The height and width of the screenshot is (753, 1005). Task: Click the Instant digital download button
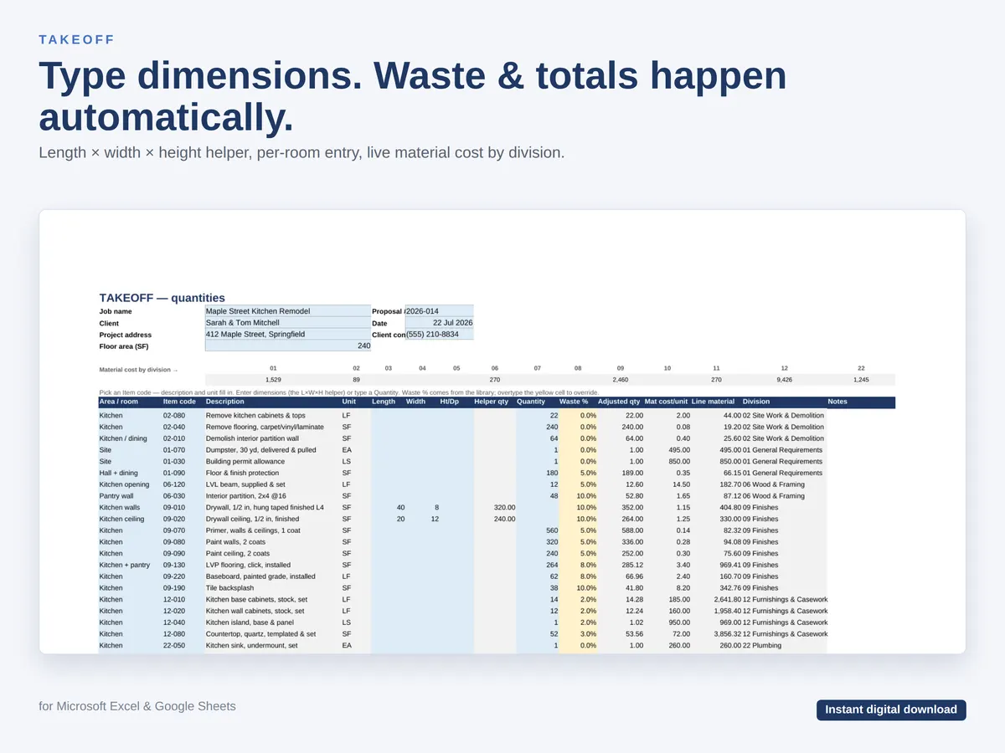[x=891, y=709]
